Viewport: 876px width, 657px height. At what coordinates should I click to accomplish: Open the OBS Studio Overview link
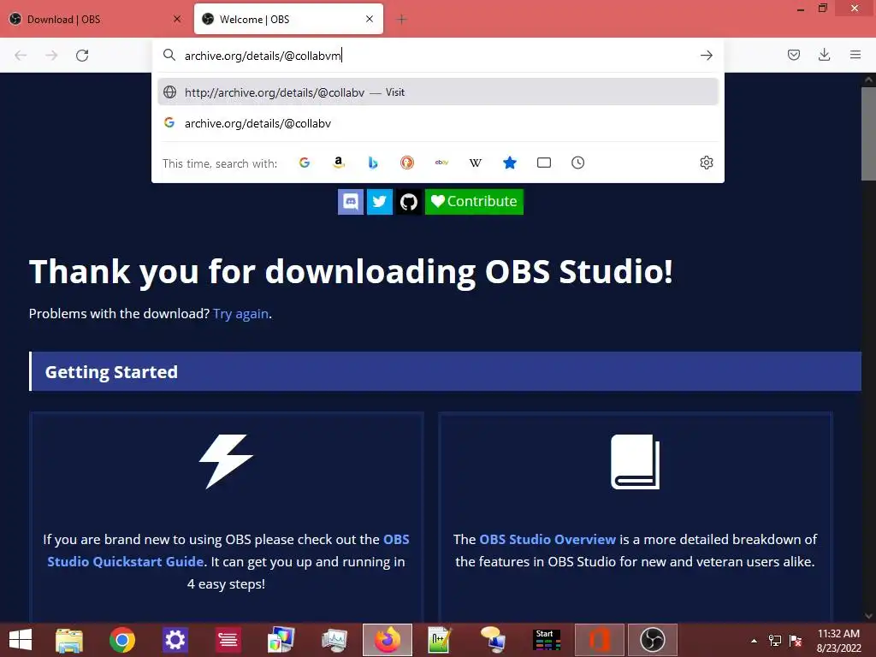point(547,540)
